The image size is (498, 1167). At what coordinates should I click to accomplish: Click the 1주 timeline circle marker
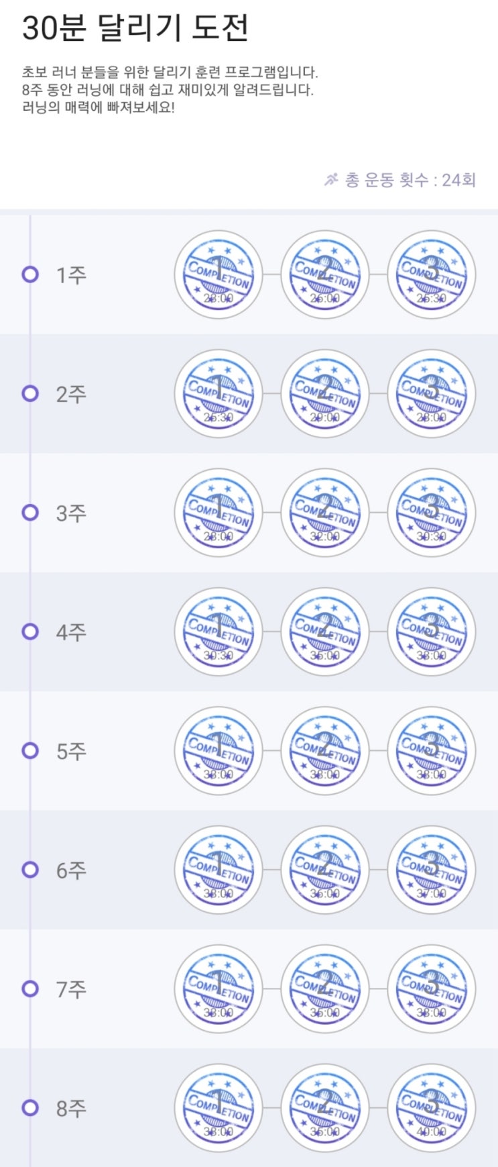[x=30, y=274]
